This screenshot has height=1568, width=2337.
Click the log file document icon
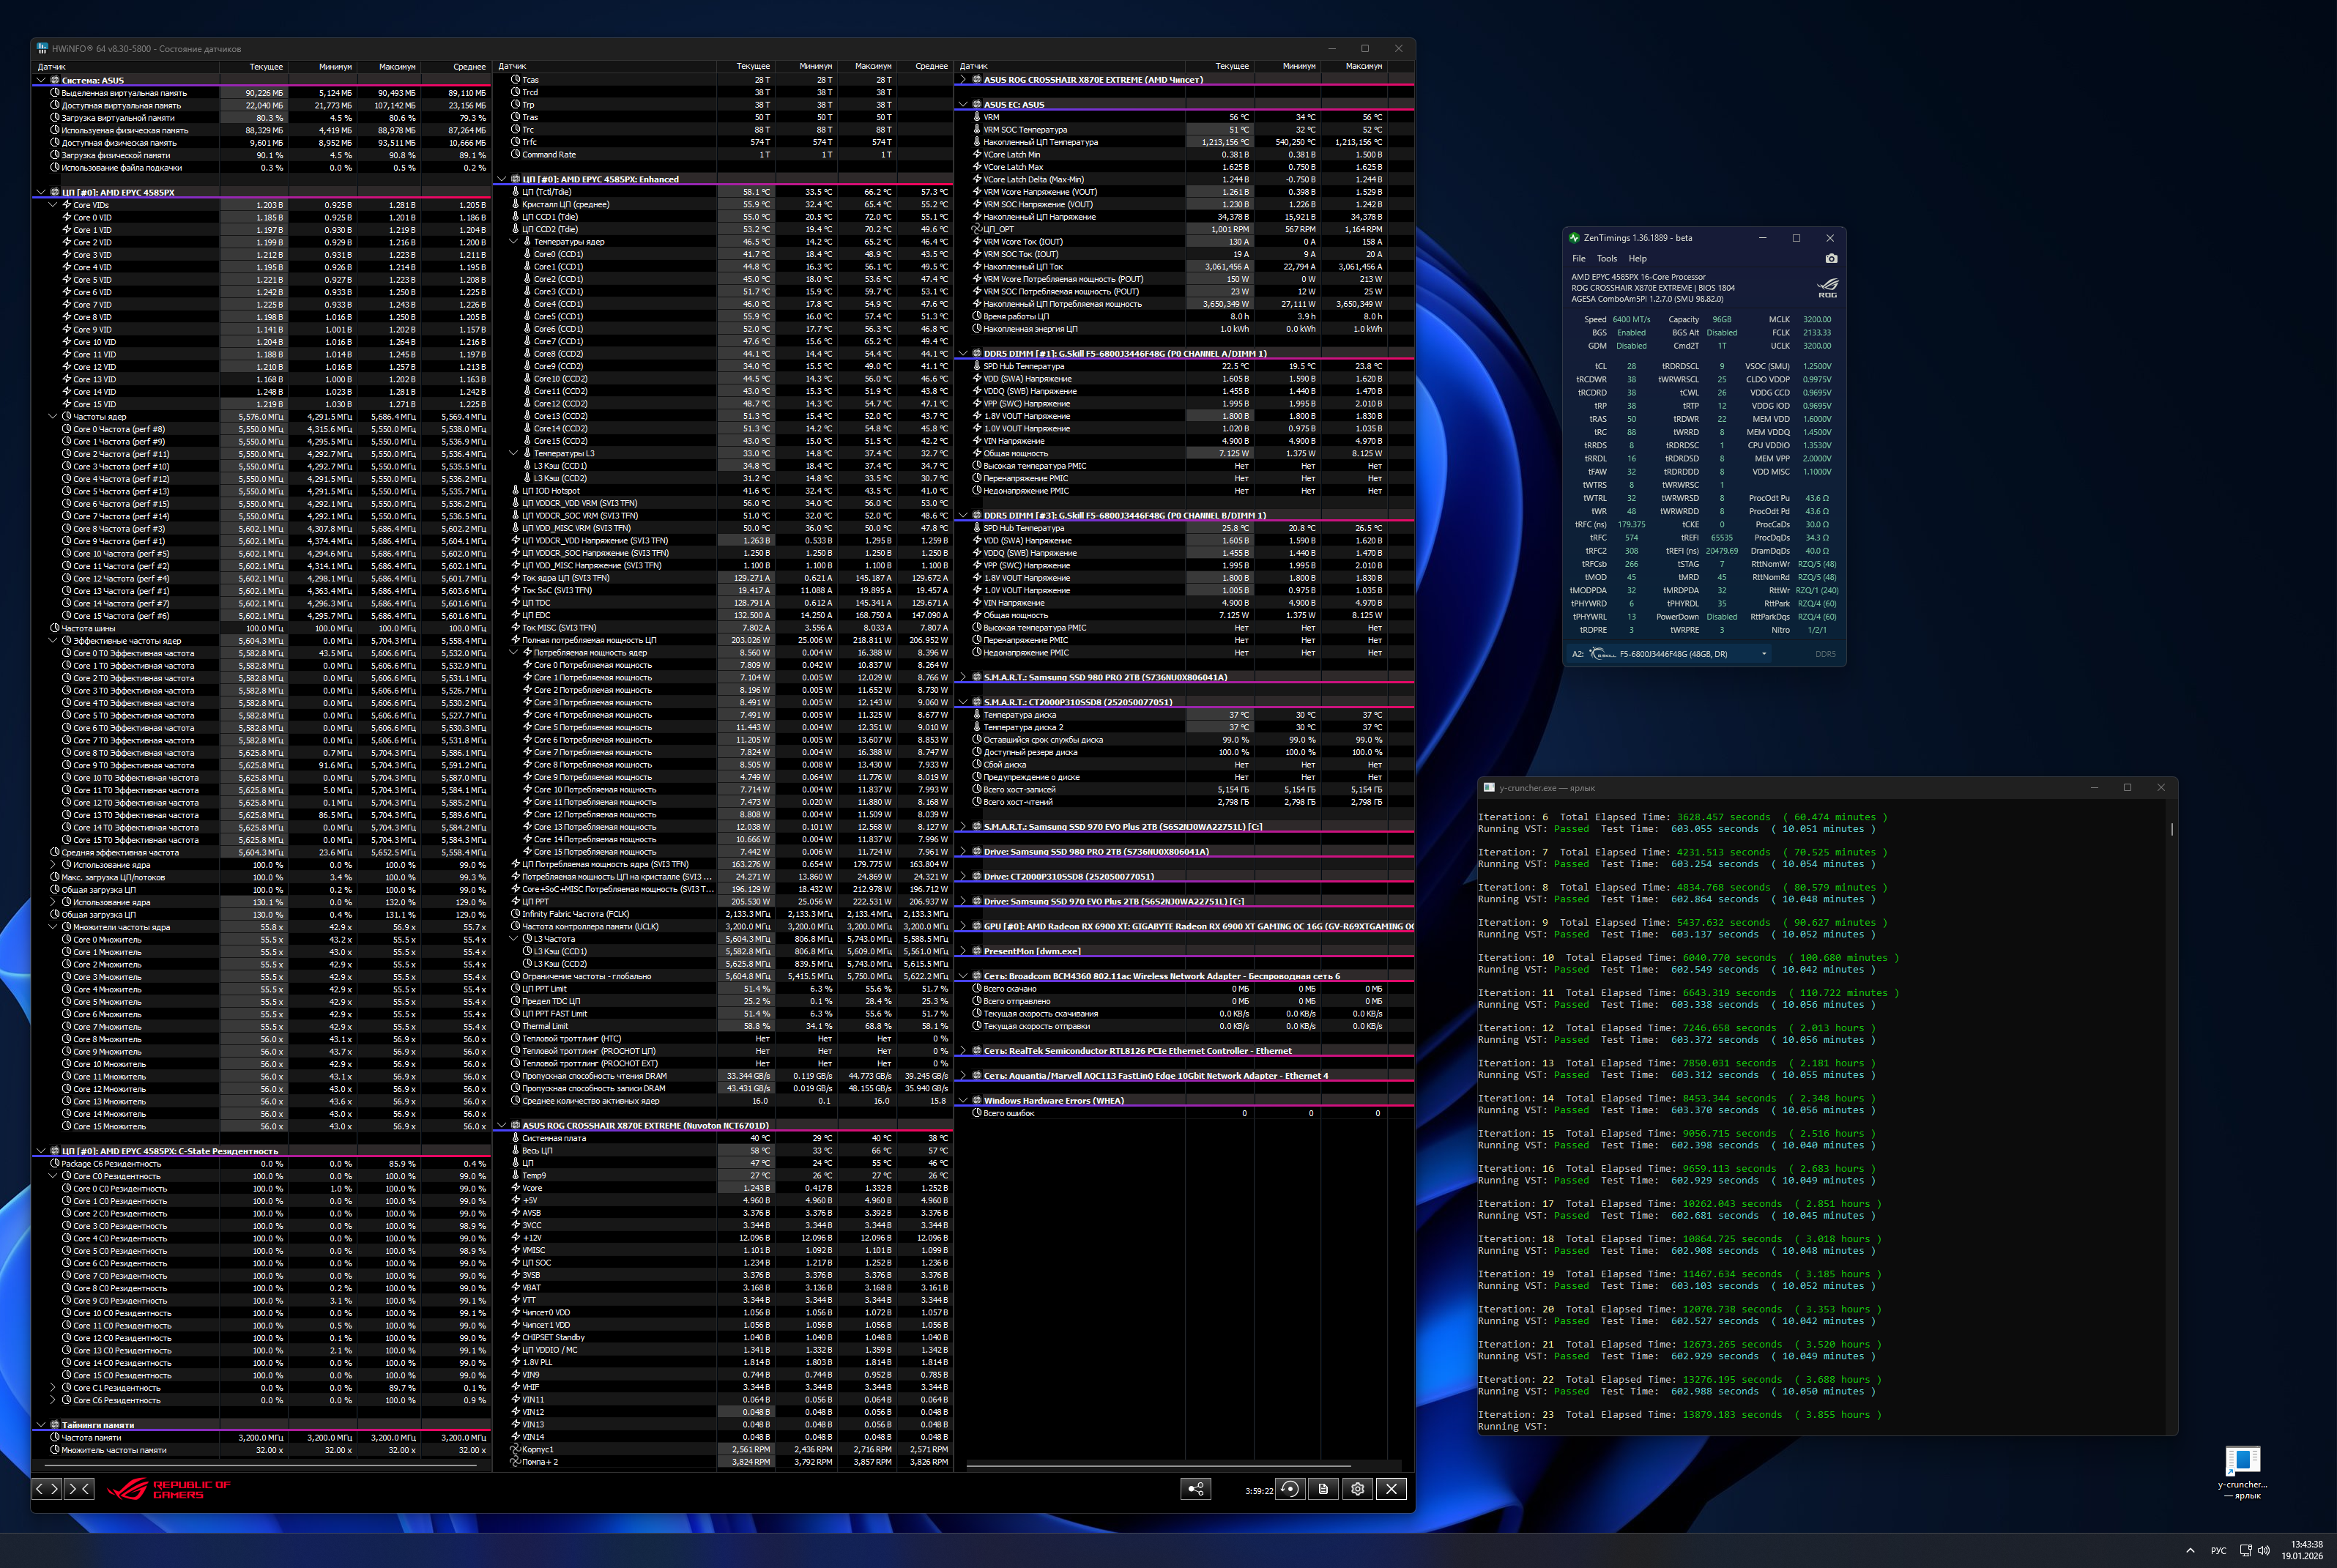(x=1323, y=1489)
